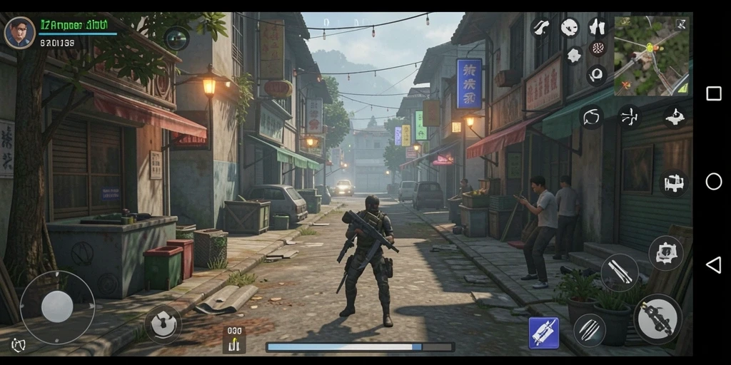The height and width of the screenshot is (365, 731).
Task: Select the orange X marker on minimap
Action: click(x=627, y=85)
